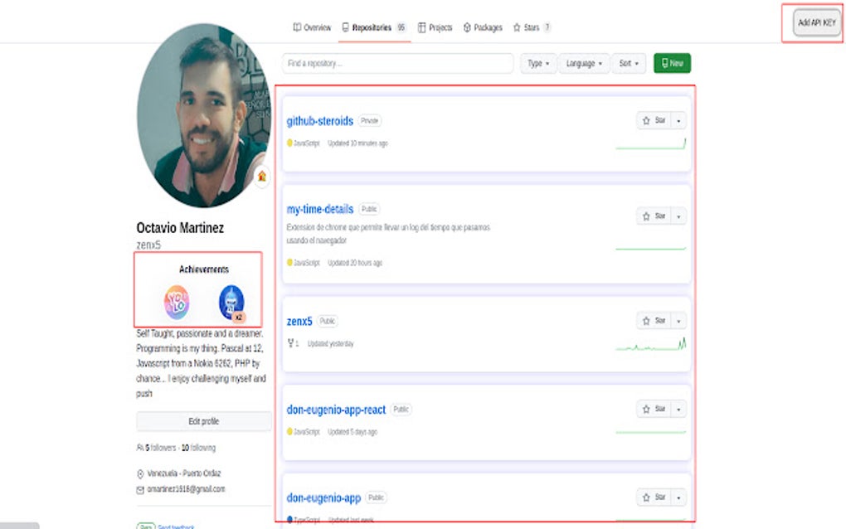Open the Type filter dropdown

pyautogui.click(x=537, y=63)
